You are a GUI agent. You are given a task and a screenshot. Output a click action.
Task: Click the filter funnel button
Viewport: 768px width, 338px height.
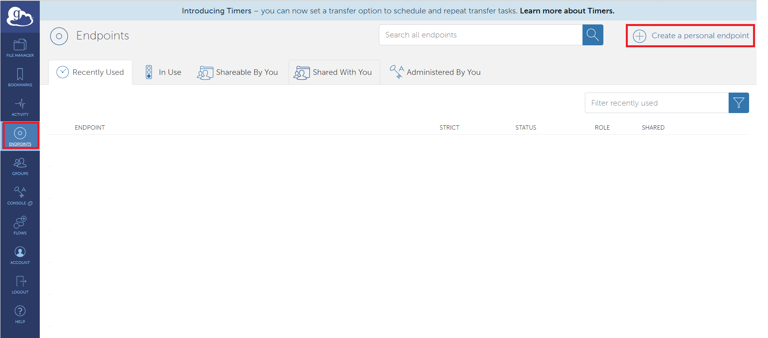(738, 103)
